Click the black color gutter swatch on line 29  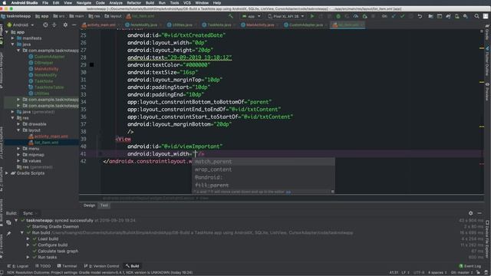(x=91, y=64)
